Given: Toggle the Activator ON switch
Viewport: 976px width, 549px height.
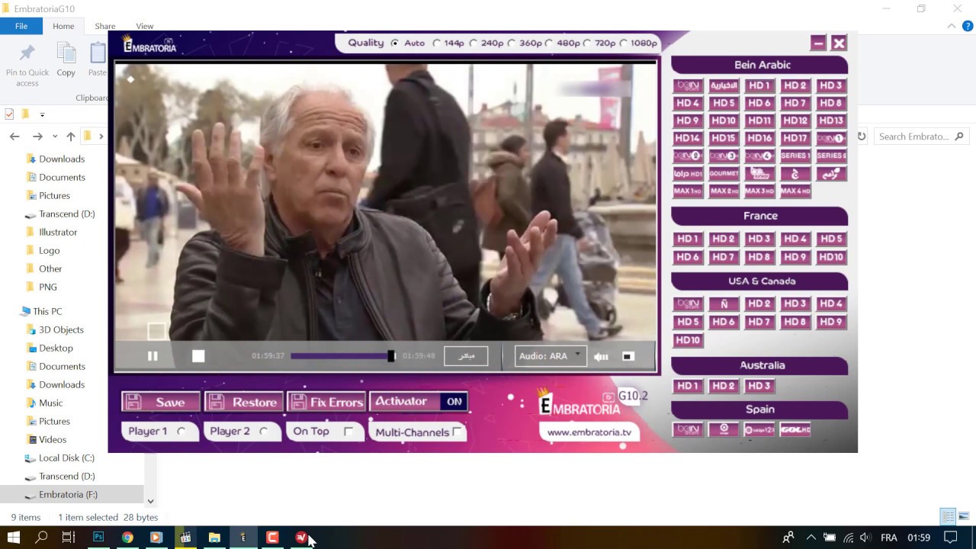Looking at the screenshot, I should point(419,401).
